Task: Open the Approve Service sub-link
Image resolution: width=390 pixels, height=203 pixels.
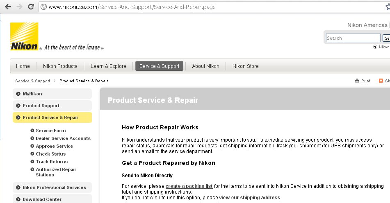Action: coord(55,146)
